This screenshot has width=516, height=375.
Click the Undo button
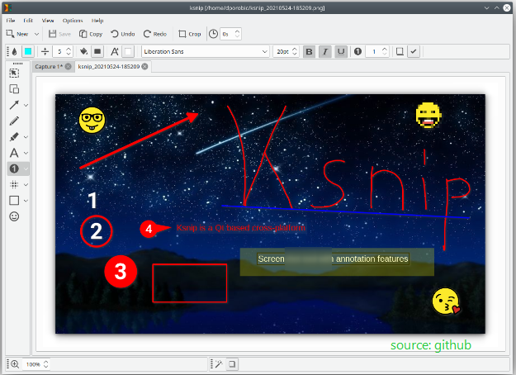click(123, 34)
